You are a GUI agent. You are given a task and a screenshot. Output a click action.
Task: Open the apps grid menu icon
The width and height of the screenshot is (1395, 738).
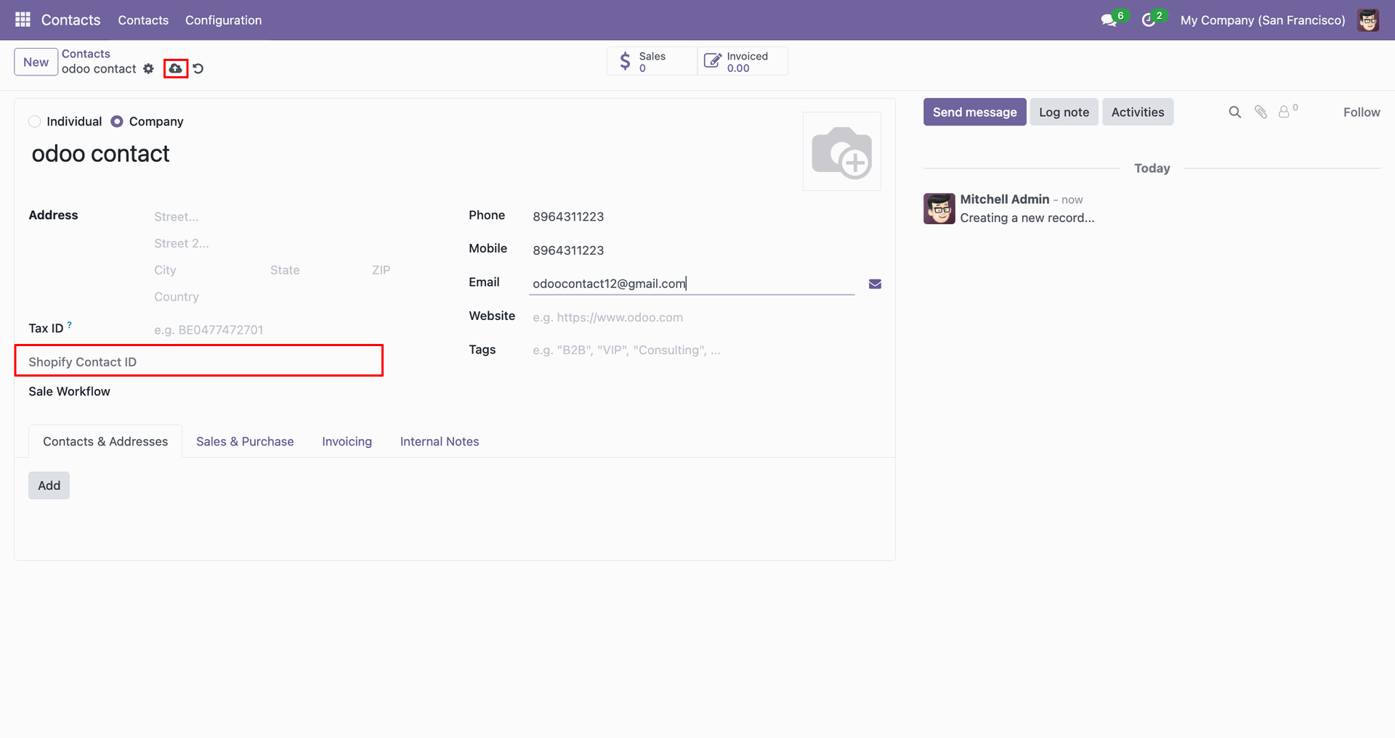pyautogui.click(x=23, y=20)
